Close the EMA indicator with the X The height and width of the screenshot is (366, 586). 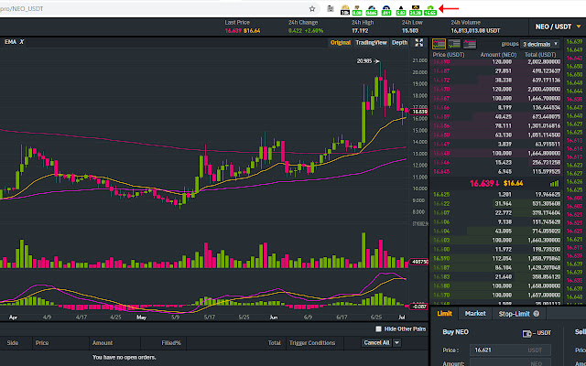(22, 42)
